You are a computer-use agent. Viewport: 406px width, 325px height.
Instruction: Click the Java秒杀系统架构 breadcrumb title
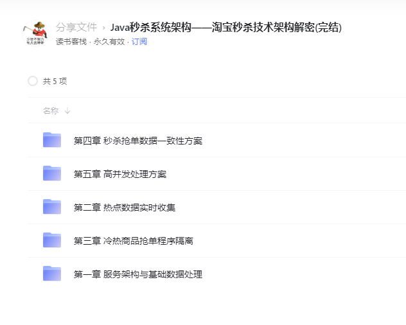coord(226,27)
